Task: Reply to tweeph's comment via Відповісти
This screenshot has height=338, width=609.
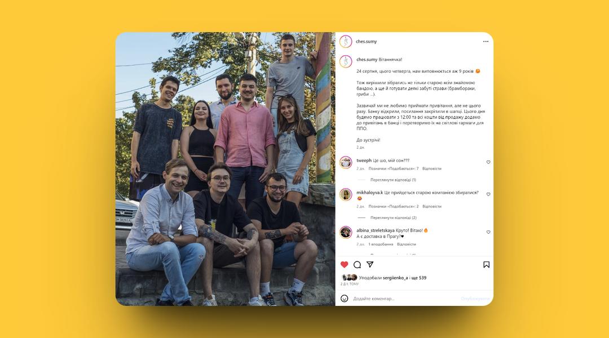Action: (x=431, y=169)
